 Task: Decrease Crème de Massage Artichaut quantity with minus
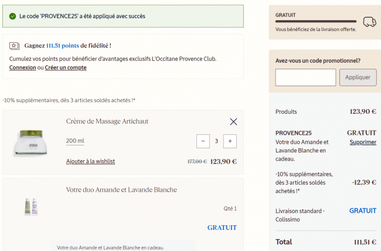coord(203,141)
